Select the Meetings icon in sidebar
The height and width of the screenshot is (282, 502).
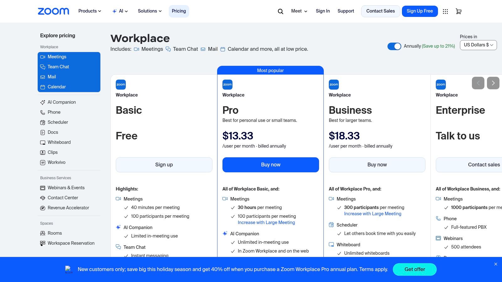[43, 57]
